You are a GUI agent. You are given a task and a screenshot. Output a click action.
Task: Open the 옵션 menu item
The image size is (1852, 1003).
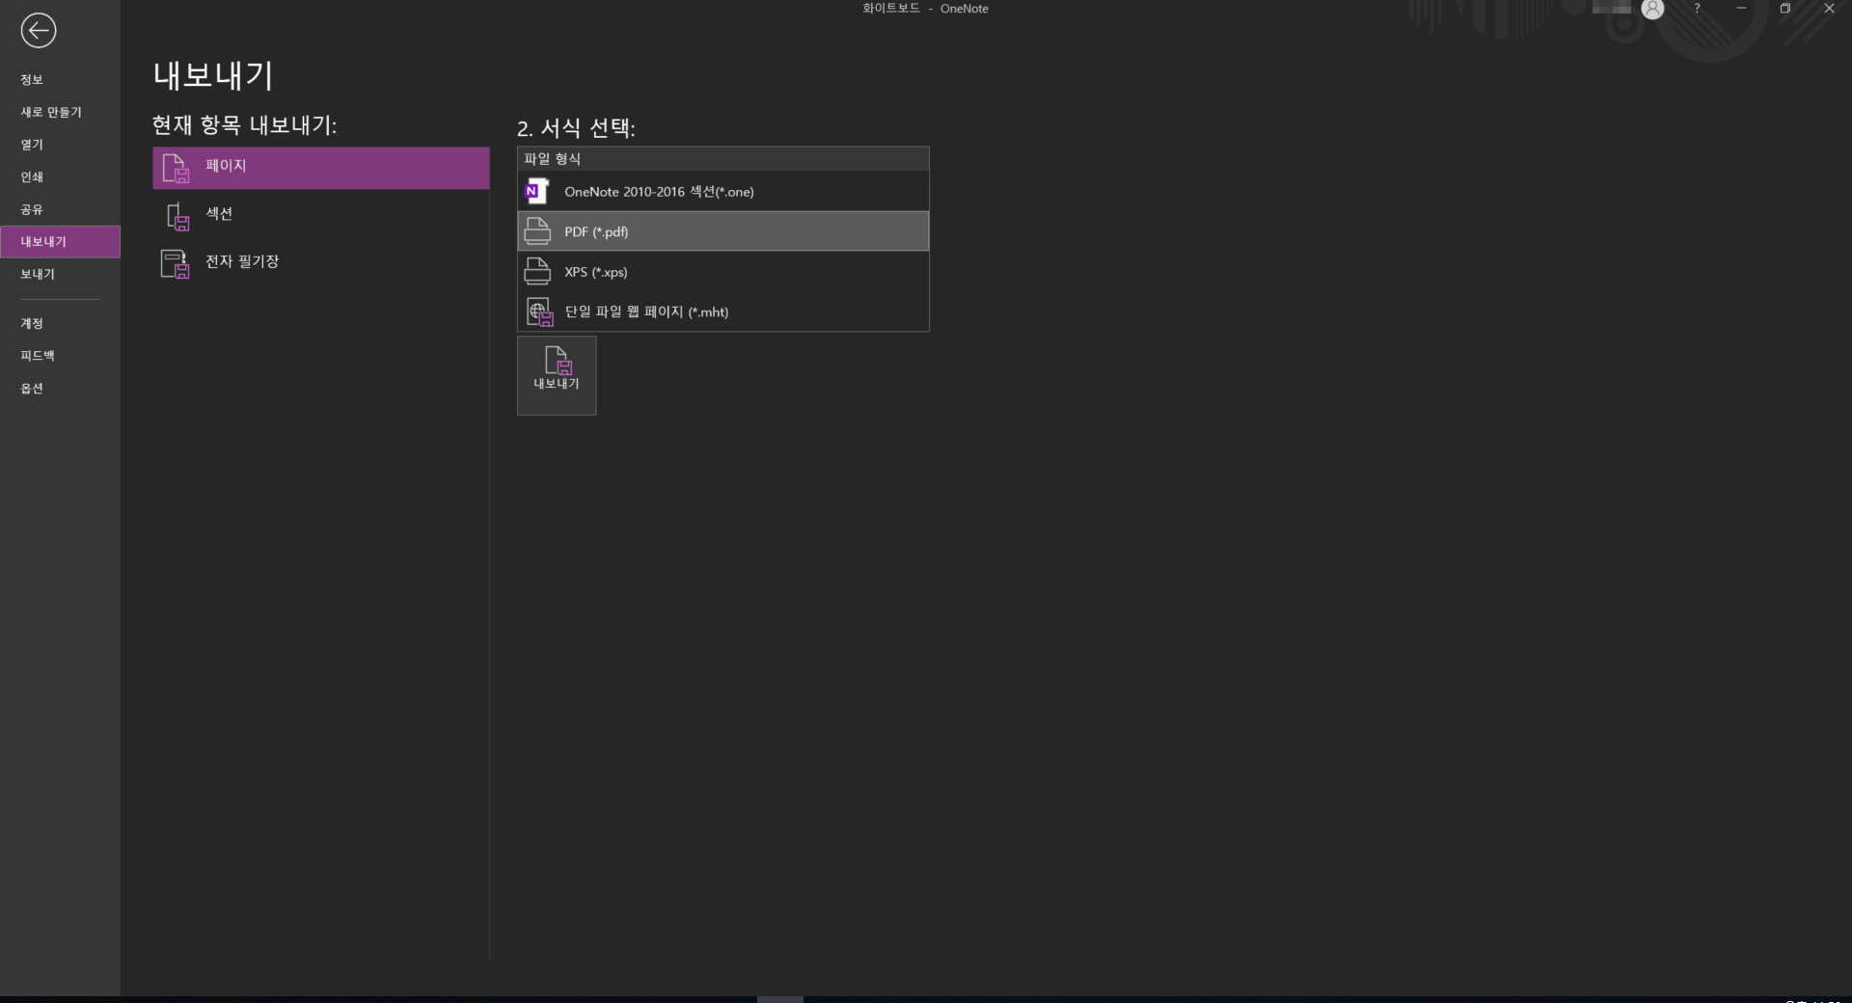tap(60, 389)
